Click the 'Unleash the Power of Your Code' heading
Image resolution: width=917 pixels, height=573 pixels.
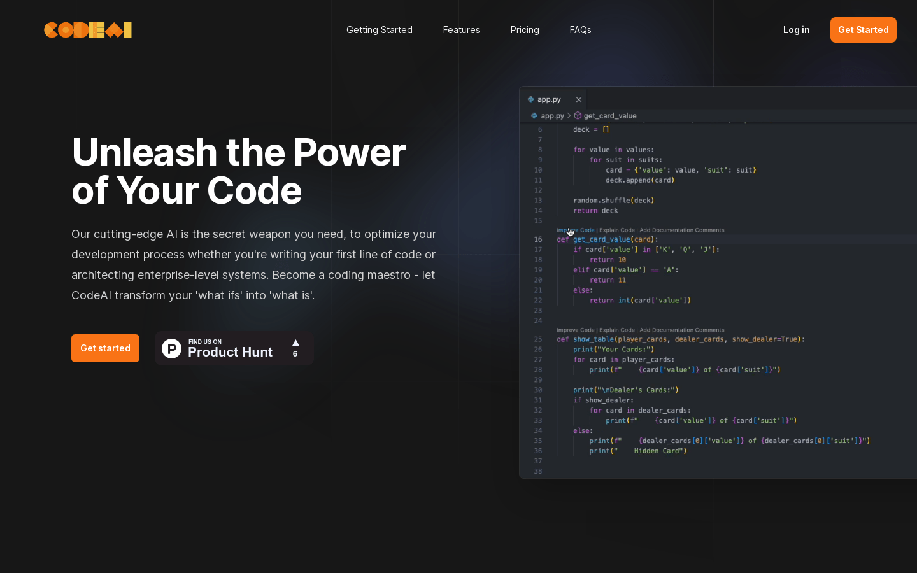tap(239, 171)
